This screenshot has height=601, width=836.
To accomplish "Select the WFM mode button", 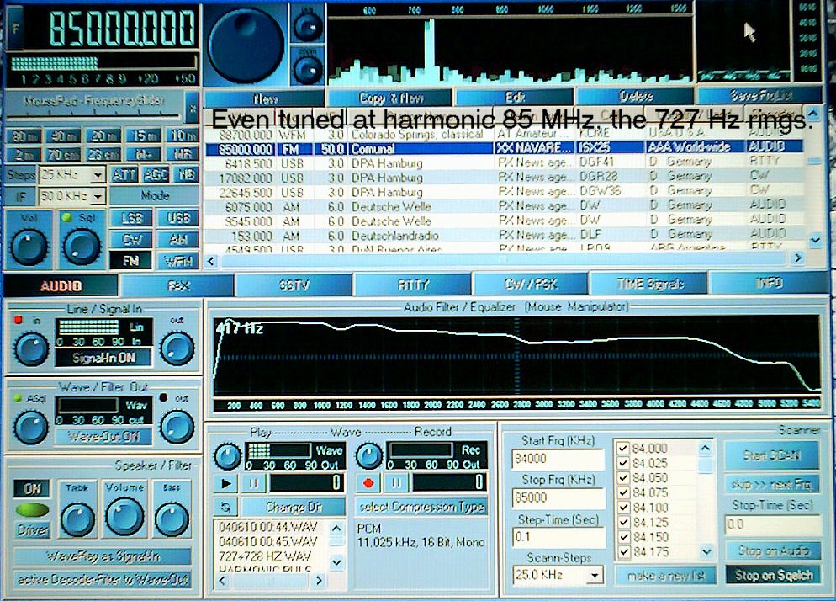I will click(x=177, y=261).
